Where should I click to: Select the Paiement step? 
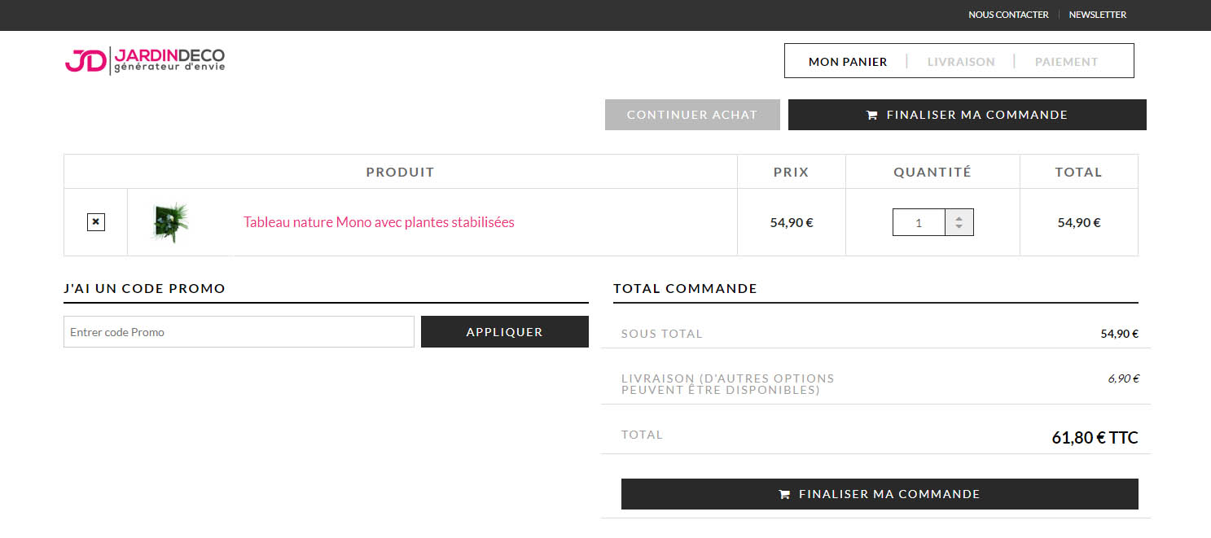(x=1067, y=62)
